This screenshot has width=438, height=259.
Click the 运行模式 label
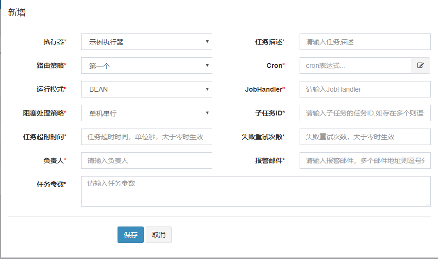coord(51,89)
